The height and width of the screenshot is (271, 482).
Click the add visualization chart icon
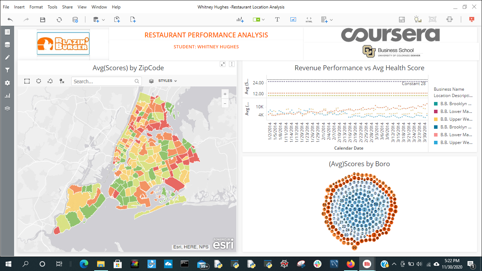tap(240, 20)
